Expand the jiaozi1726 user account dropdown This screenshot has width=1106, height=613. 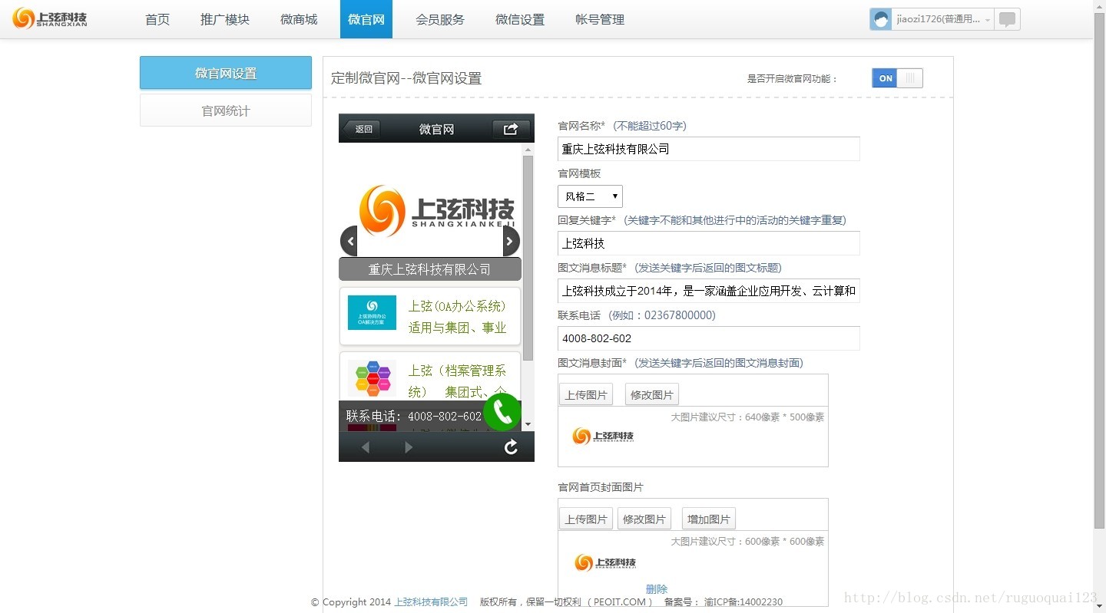point(942,19)
